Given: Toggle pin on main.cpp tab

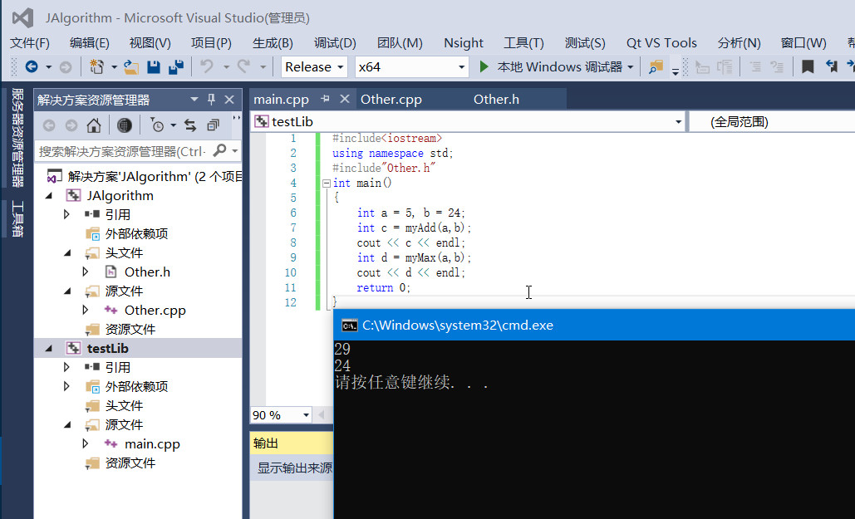Looking at the screenshot, I should pyautogui.click(x=326, y=99).
